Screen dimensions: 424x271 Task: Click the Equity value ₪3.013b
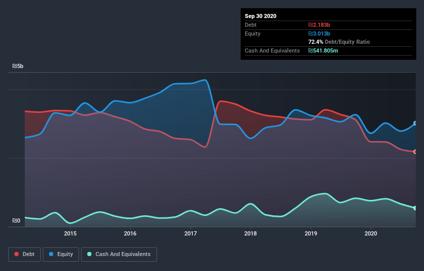[319, 33]
